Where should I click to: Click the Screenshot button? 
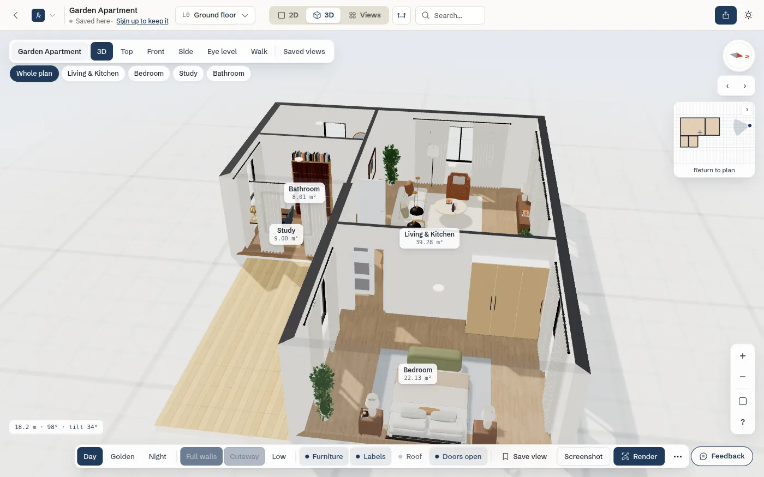pos(583,457)
